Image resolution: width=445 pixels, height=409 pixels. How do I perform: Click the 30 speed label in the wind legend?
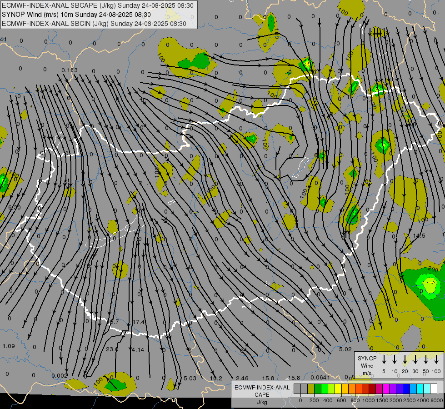415,371
